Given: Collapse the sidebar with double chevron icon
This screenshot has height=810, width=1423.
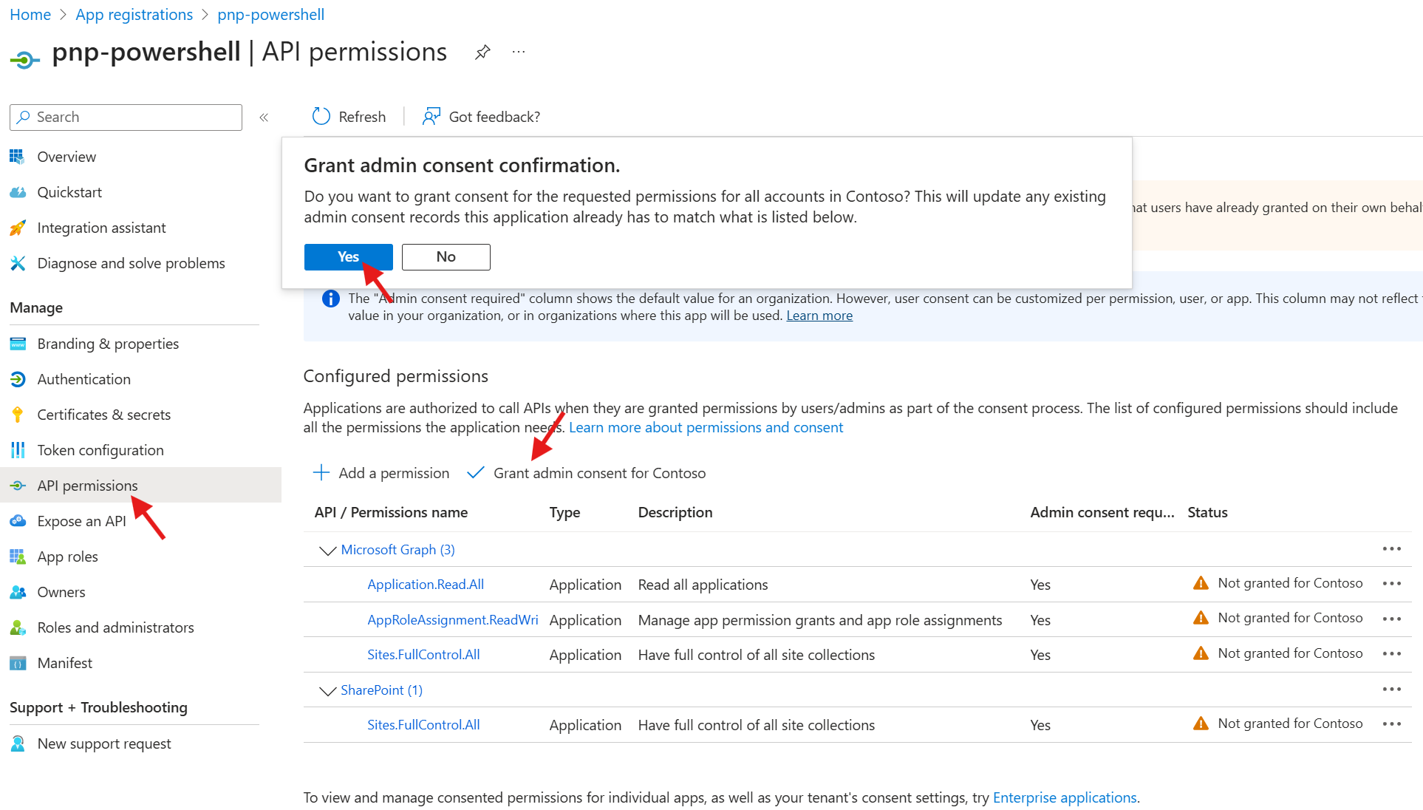Looking at the screenshot, I should tap(264, 118).
